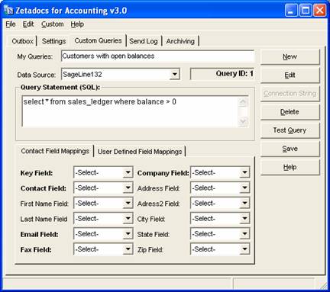Open the Archiving tab
The width and height of the screenshot is (330, 292).
(180, 41)
